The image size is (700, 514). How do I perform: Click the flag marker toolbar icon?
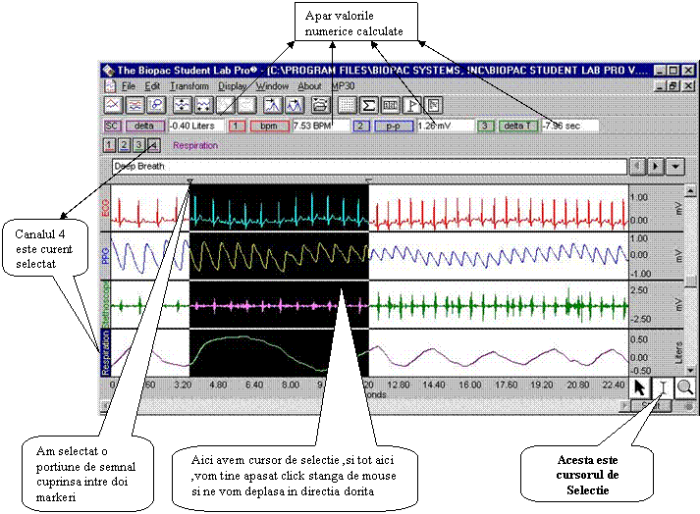click(x=412, y=105)
